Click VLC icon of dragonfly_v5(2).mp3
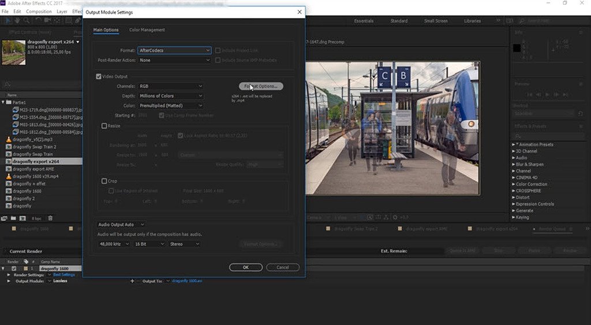 (x=9, y=140)
